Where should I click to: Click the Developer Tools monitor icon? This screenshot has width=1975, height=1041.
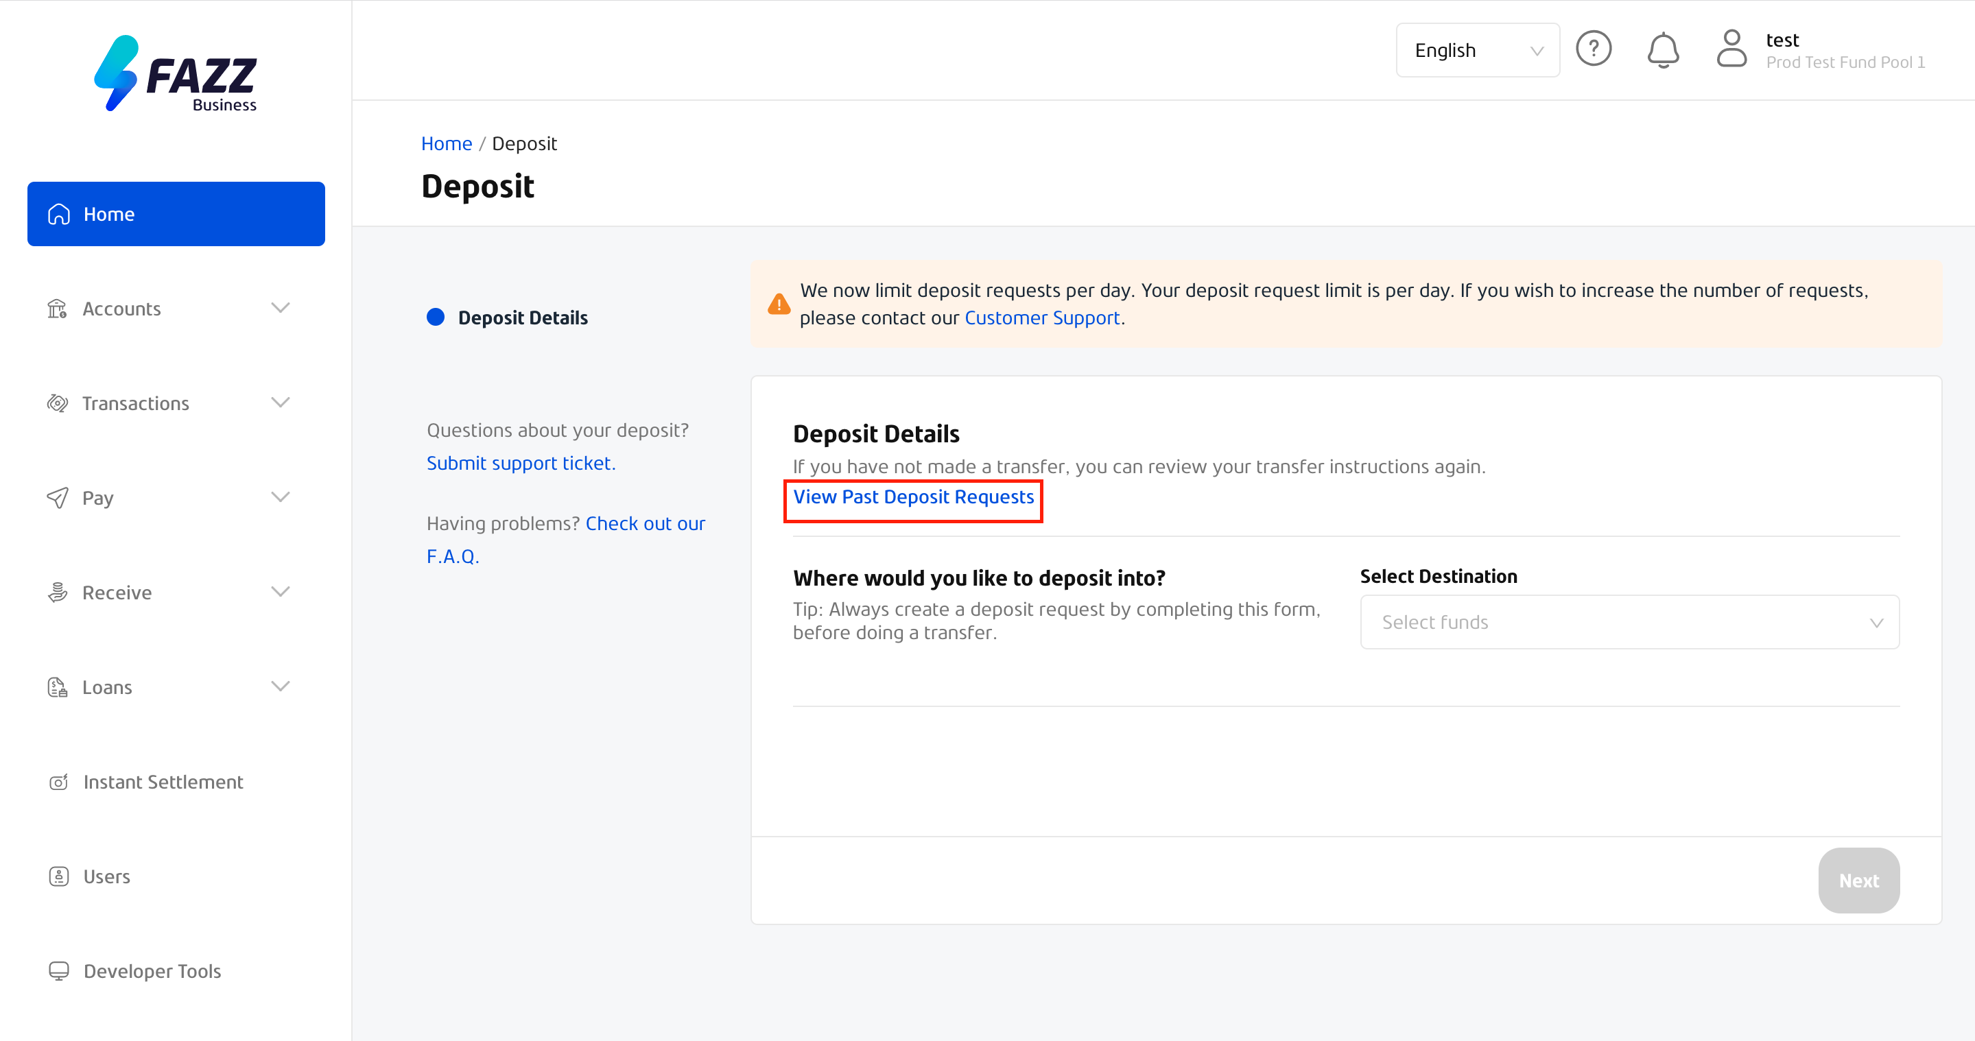coord(59,971)
